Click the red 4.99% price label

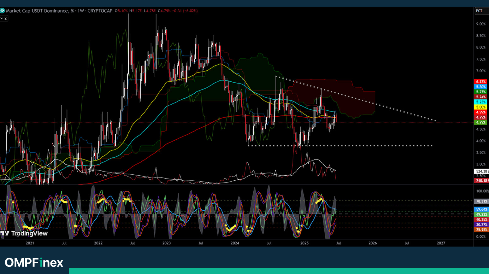click(x=481, y=112)
